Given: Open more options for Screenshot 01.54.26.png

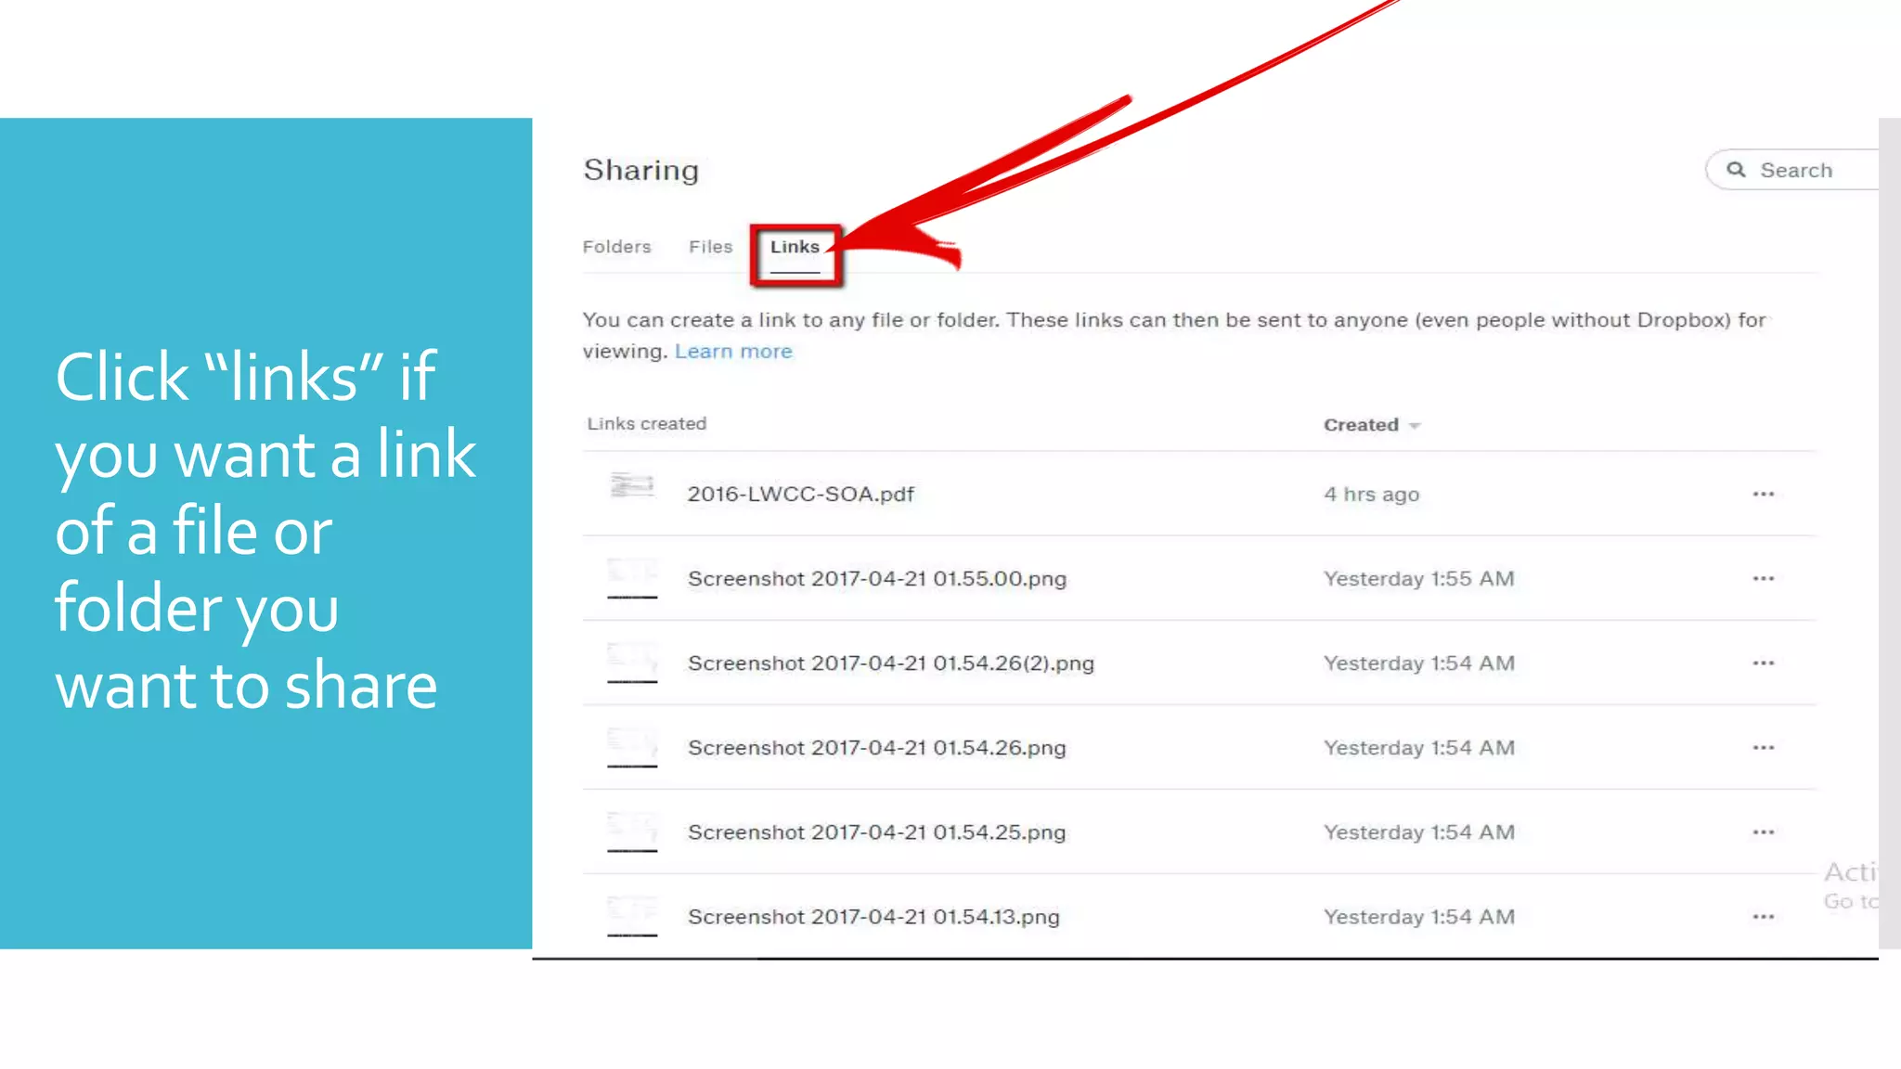Looking at the screenshot, I should point(1764,747).
